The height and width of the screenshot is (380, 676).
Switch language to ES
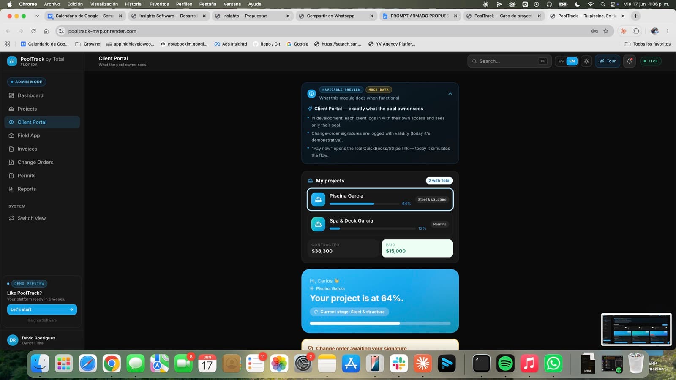[x=561, y=61]
